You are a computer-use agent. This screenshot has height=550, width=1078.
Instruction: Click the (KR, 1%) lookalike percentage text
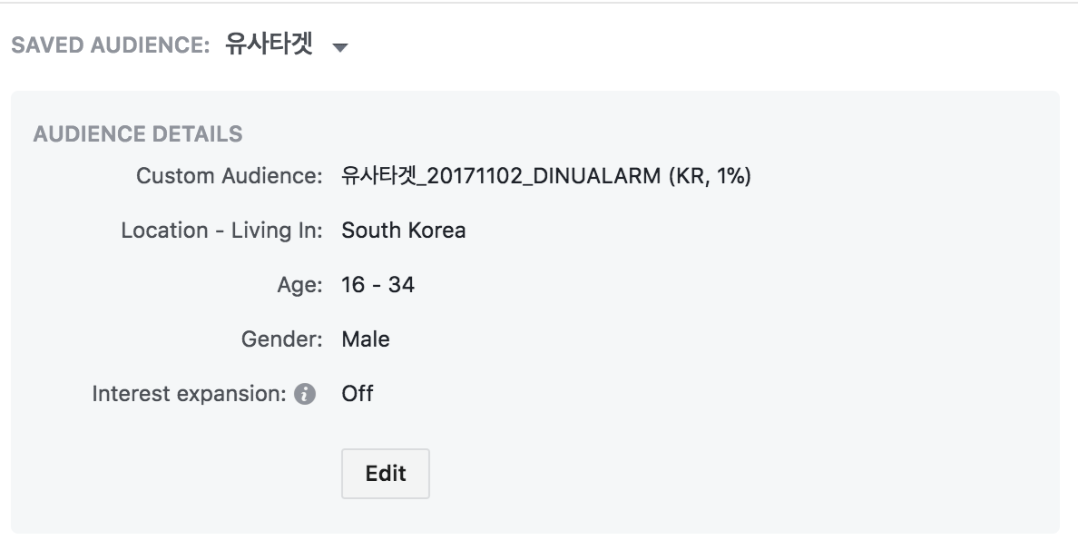point(709,176)
